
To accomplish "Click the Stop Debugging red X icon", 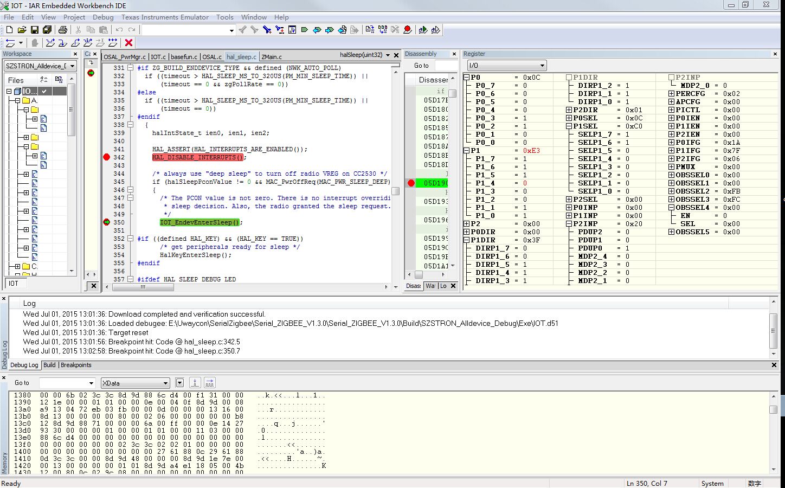I will pos(128,43).
